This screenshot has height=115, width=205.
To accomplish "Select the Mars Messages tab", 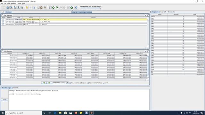I will (x=6, y=88).
